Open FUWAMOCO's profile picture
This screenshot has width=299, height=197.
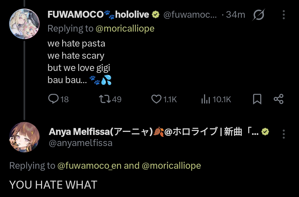(x=24, y=24)
